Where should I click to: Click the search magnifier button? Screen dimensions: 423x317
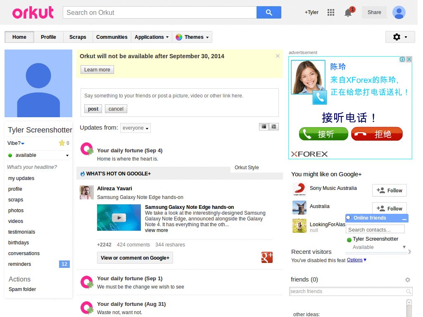click(269, 12)
